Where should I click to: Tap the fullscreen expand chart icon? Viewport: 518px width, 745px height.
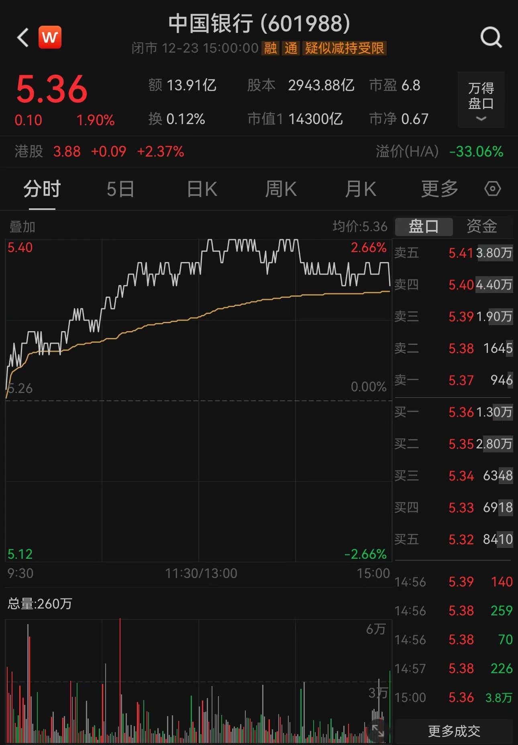pos(378,731)
